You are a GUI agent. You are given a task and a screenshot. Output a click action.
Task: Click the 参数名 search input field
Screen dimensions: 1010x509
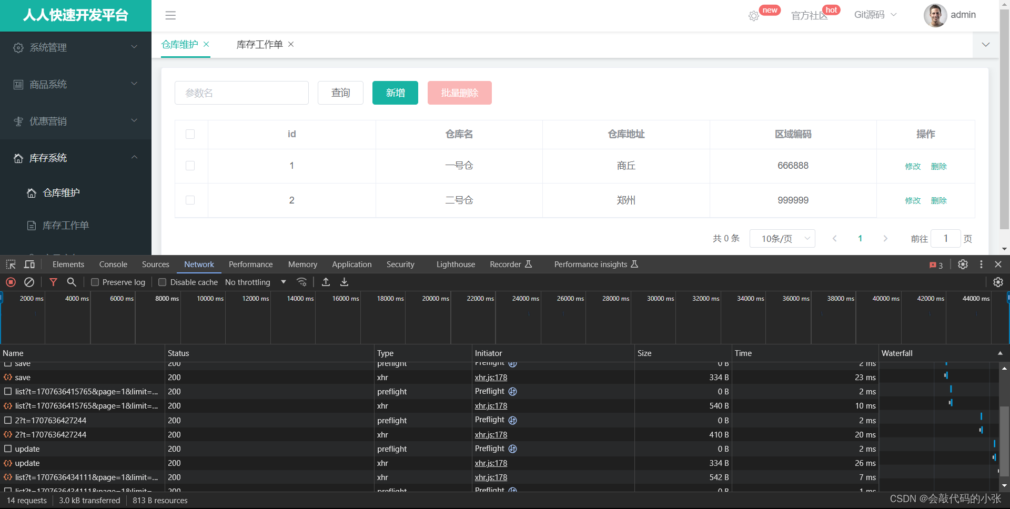pos(241,93)
